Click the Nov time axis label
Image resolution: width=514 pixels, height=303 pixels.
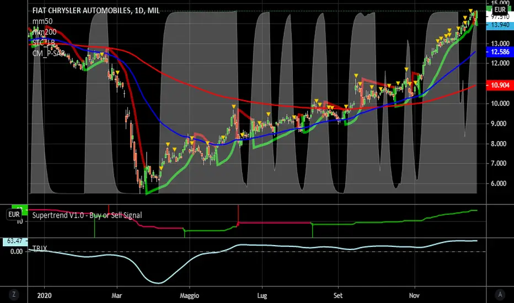pyautogui.click(x=414, y=295)
